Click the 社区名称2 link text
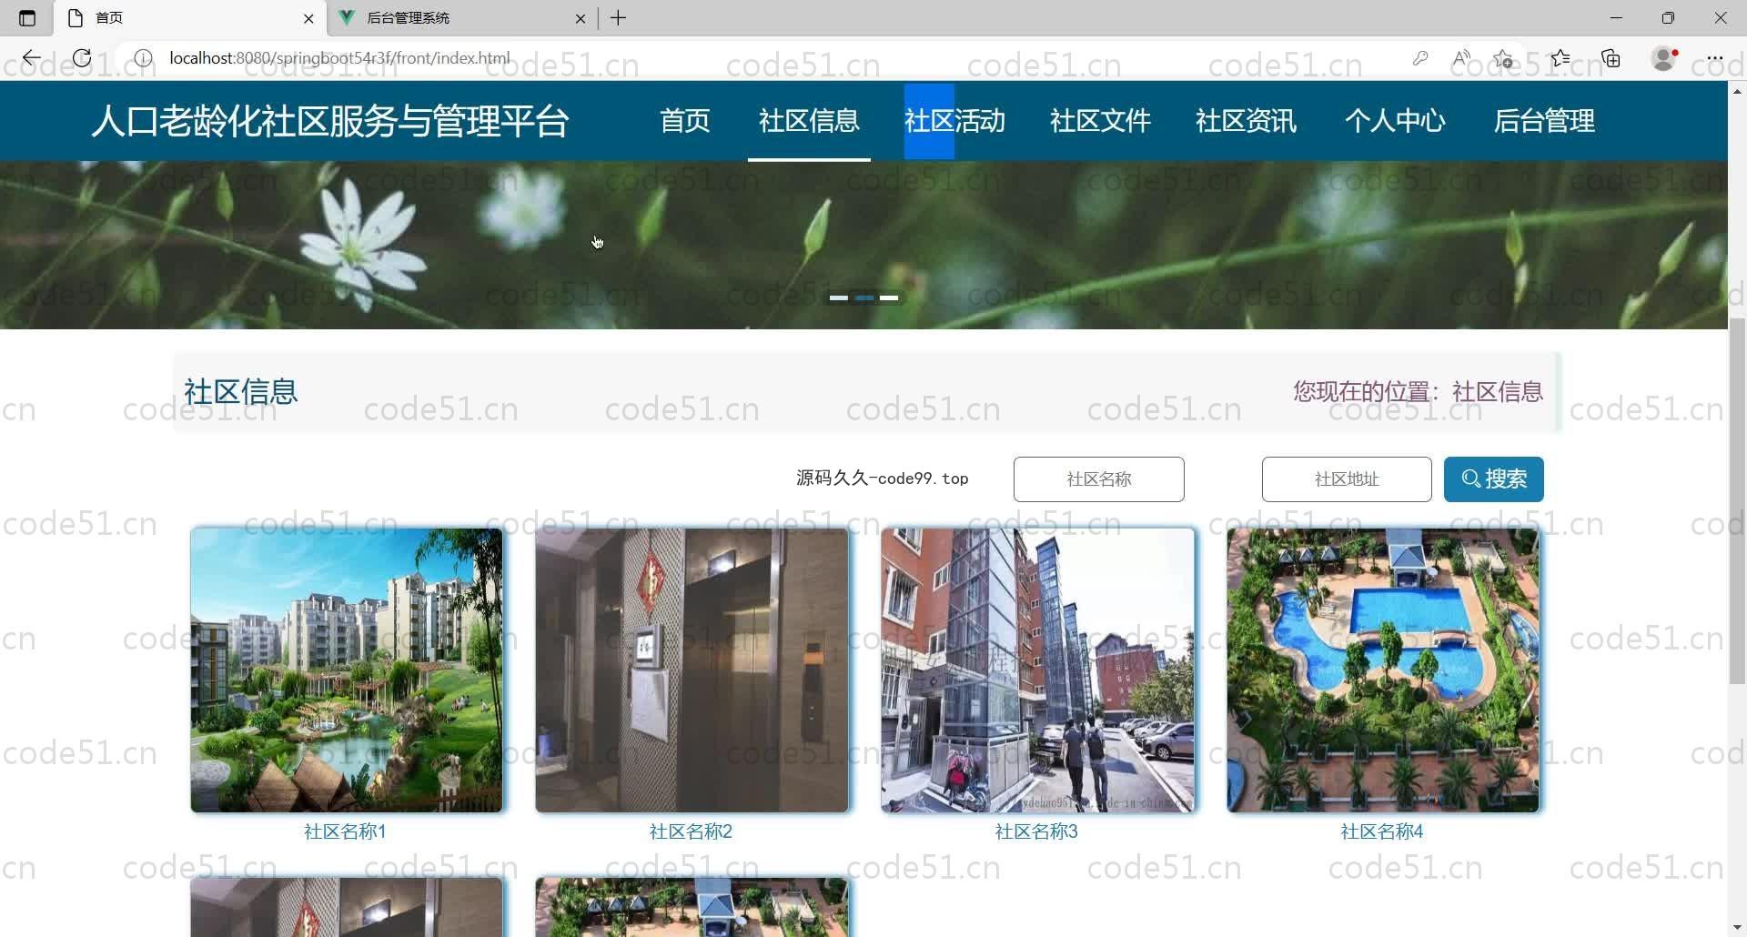 tap(691, 831)
